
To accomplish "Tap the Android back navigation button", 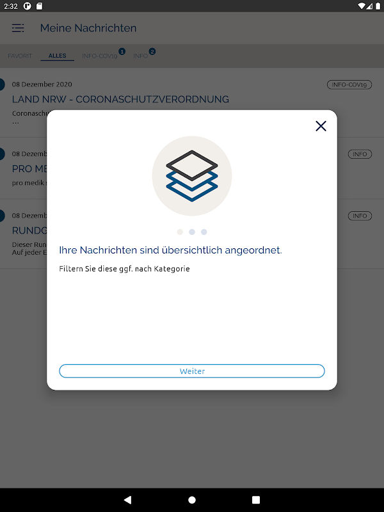I will (x=127, y=500).
